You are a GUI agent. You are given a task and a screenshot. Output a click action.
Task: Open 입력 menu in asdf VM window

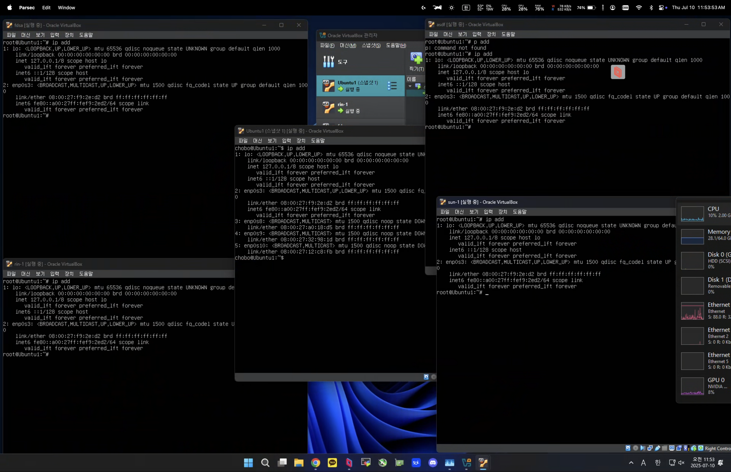click(x=477, y=34)
